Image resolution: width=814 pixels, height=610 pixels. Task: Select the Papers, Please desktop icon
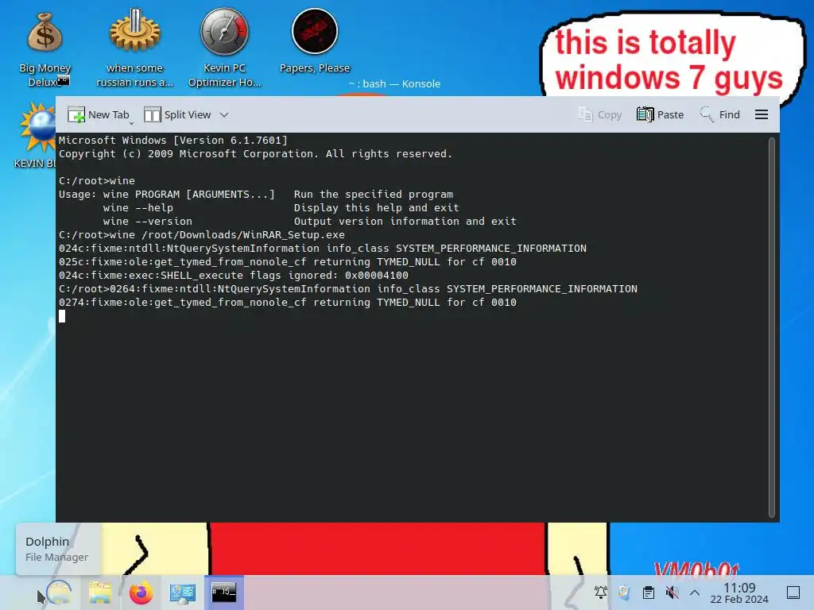pyautogui.click(x=315, y=41)
